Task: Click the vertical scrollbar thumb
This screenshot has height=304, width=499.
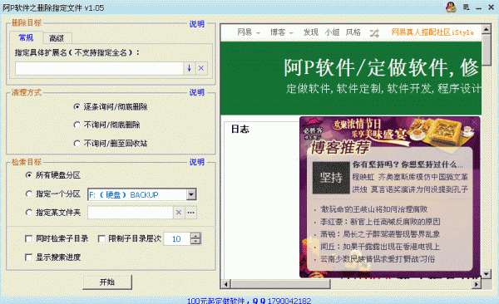Action: (486, 50)
